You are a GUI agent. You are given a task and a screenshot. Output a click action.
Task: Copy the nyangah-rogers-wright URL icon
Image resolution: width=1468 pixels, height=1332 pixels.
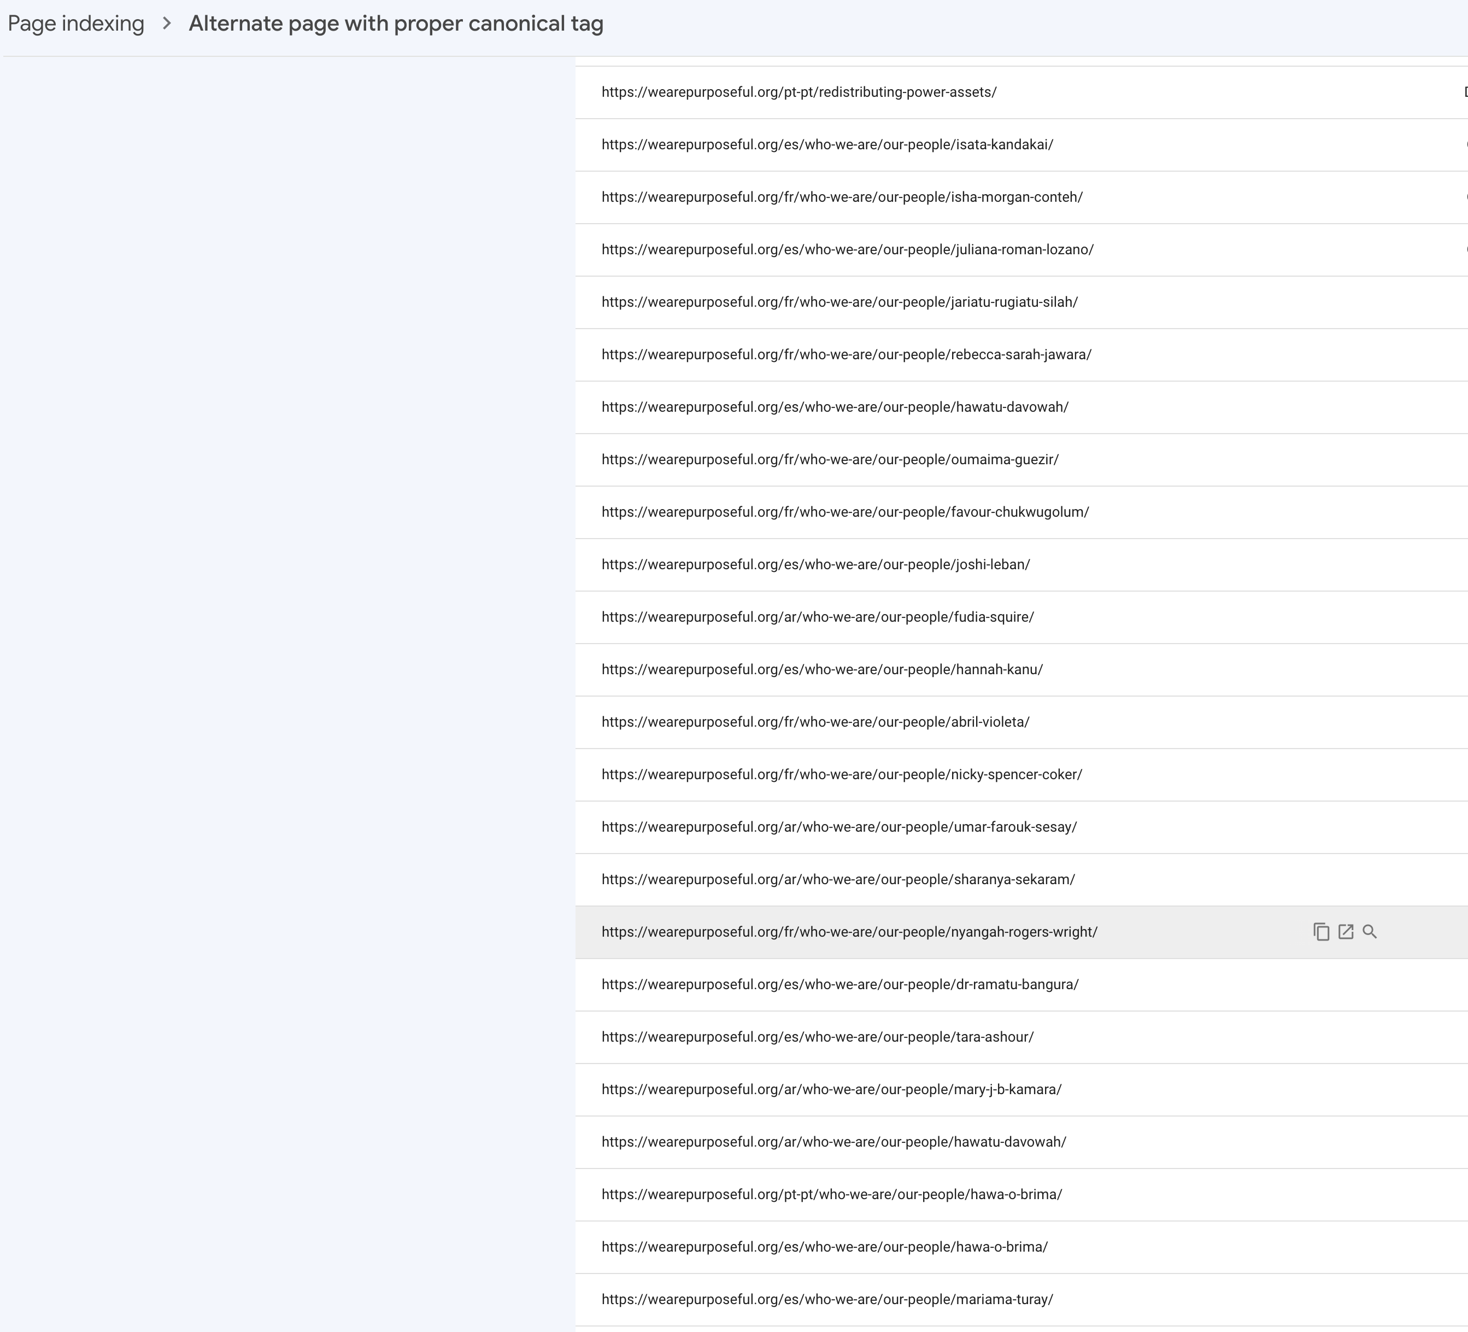(1321, 932)
